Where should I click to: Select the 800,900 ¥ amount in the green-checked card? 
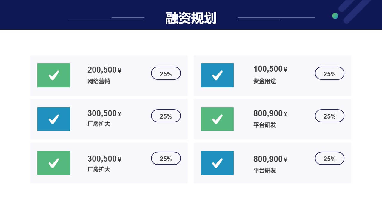pyautogui.click(x=270, y=113)
